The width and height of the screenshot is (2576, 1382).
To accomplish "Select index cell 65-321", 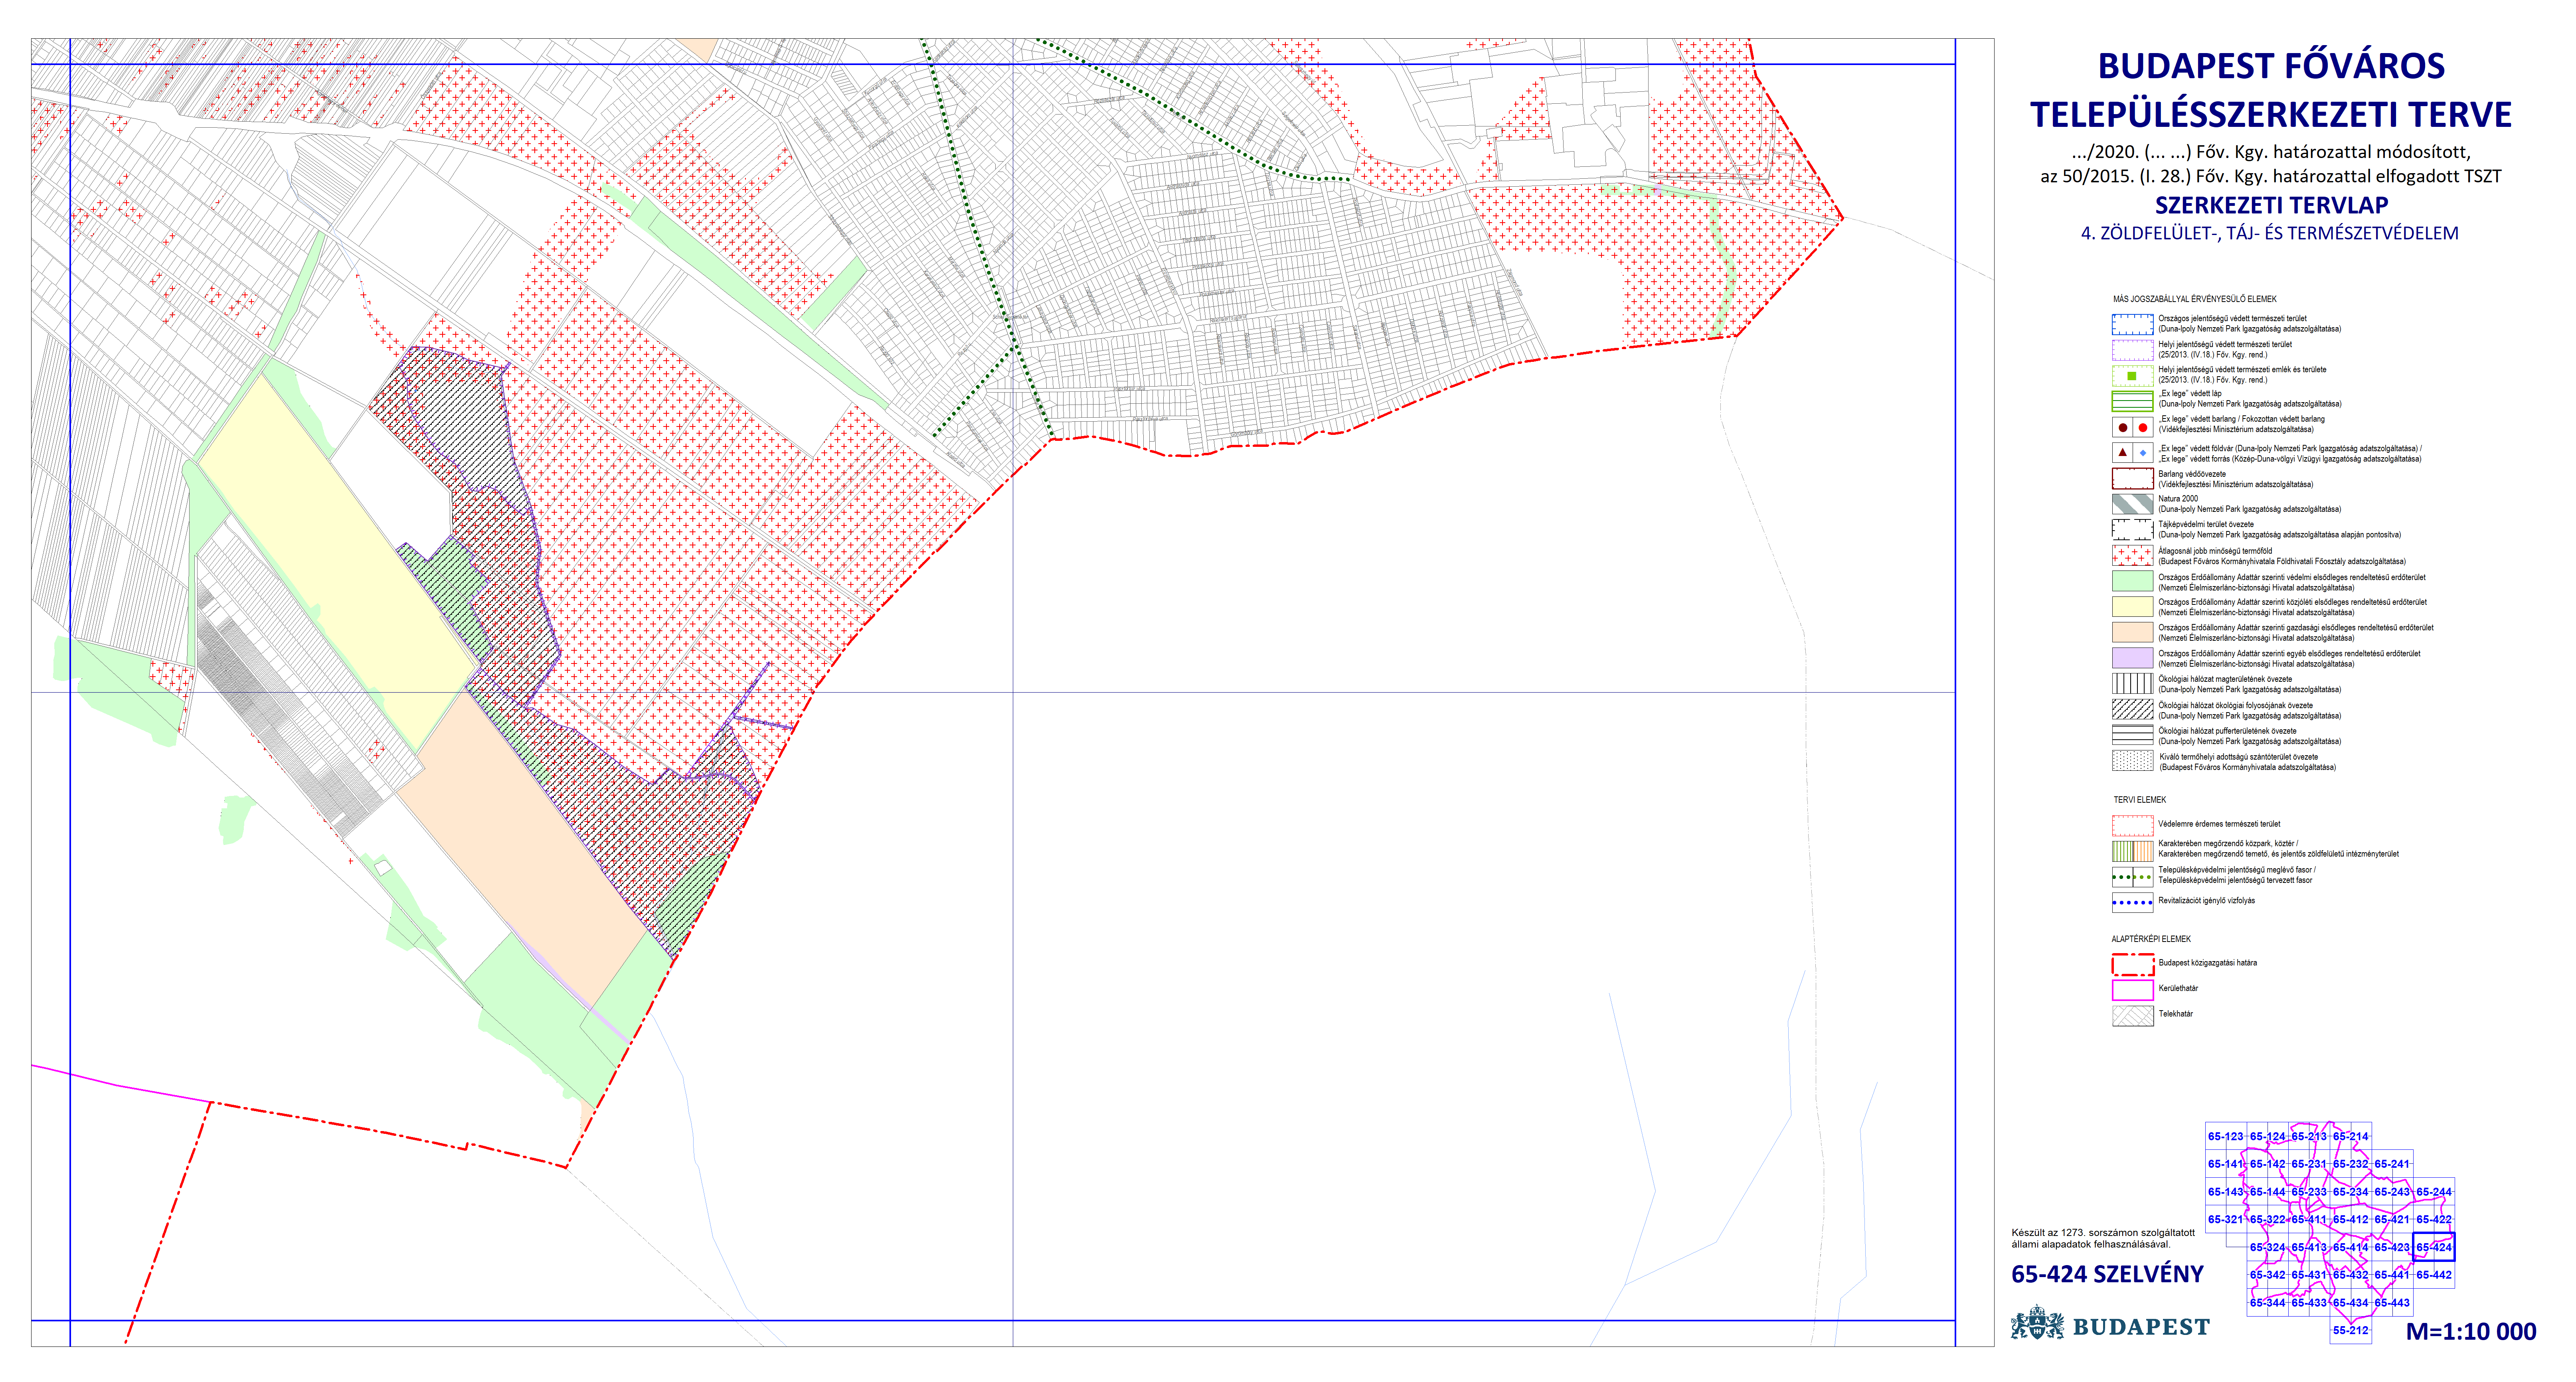I will 2226,1219.
